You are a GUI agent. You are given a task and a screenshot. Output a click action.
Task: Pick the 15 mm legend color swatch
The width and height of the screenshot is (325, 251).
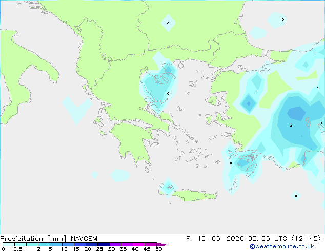[x=80, y=244]
